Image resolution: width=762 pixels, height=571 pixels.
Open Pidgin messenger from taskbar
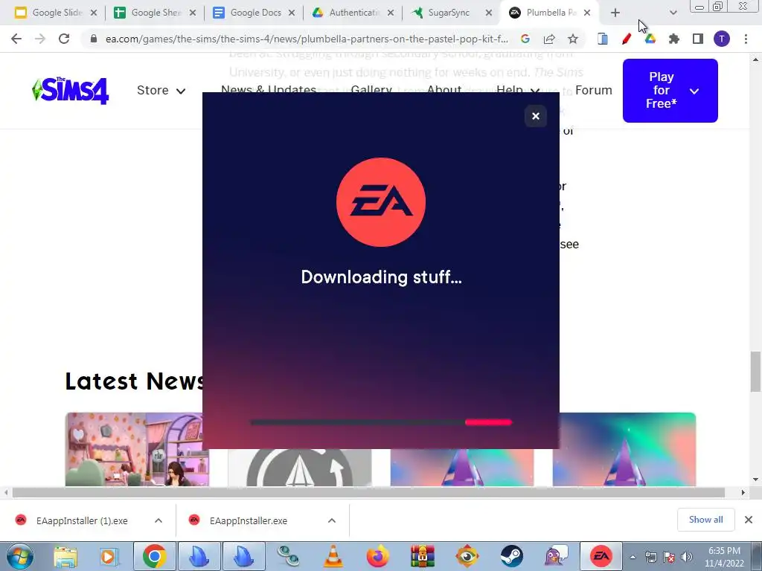[x=557, y=556]
